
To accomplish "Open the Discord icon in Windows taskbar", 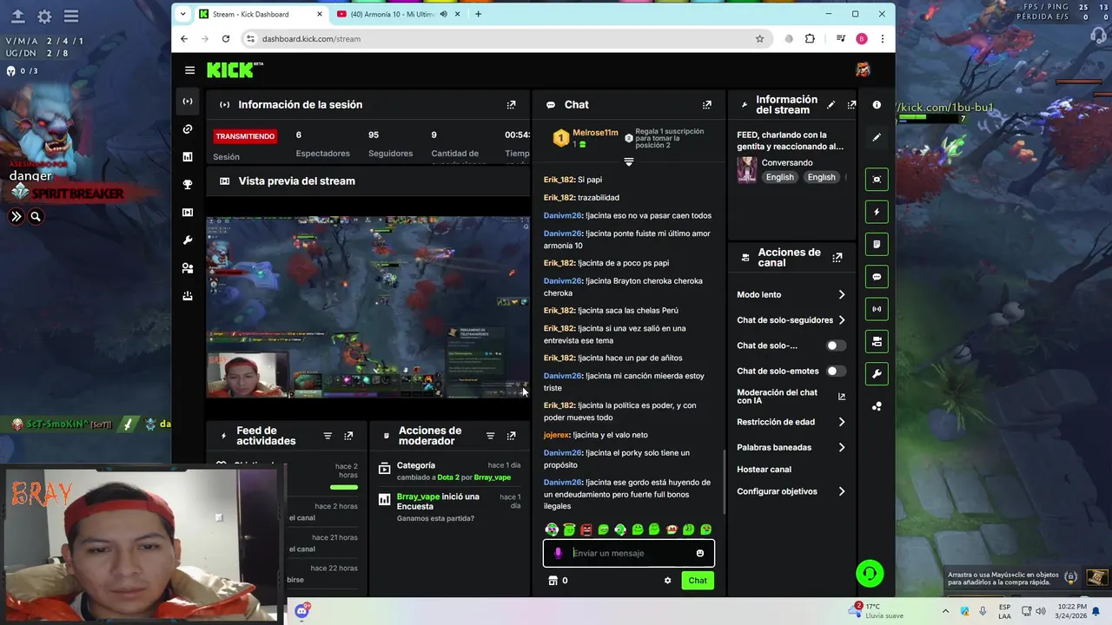I will click(x=301, y=611).
